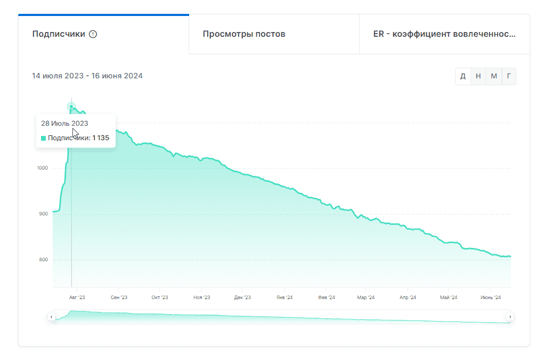The image size is (544, 362).
Task: Click the Авг '23 axis label
Action: [x=77, y=297]
